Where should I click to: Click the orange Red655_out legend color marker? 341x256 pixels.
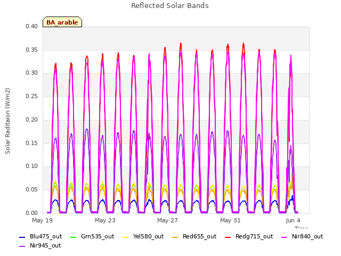point(175,237)
